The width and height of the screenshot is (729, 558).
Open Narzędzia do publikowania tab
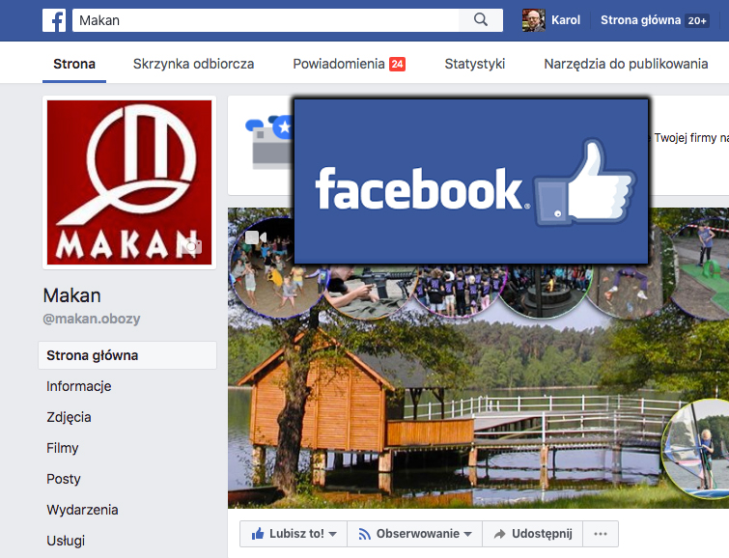626,64
